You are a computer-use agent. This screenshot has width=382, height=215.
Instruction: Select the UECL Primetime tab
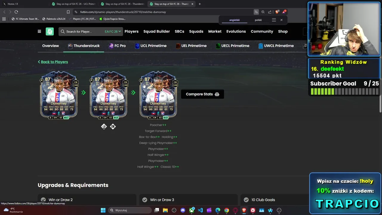coord(232,46)
